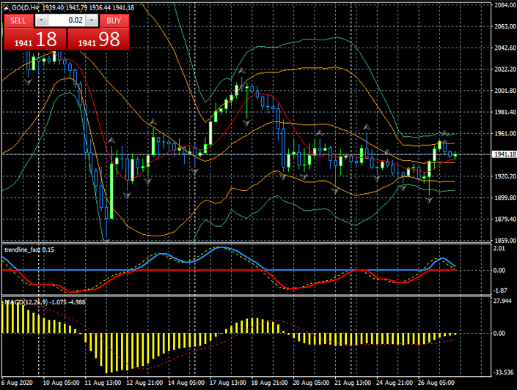Decrease trade volume with down arrow

(x=40, y=20)
